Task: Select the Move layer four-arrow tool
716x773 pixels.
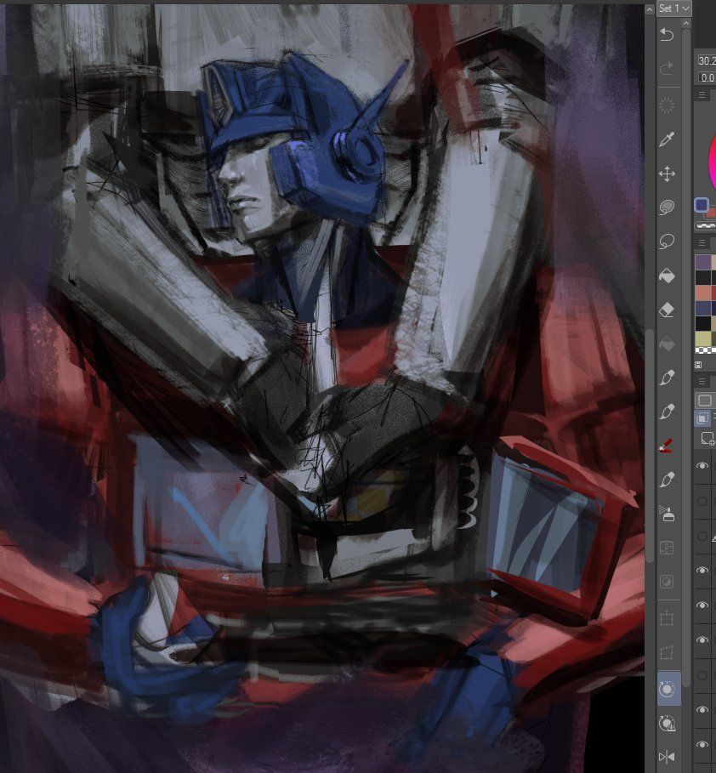Action: (x=667, y=174)
